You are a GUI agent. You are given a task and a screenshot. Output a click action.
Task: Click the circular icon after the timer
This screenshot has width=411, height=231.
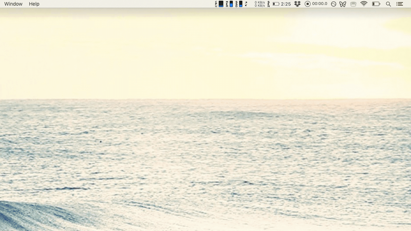coord(333,4)
